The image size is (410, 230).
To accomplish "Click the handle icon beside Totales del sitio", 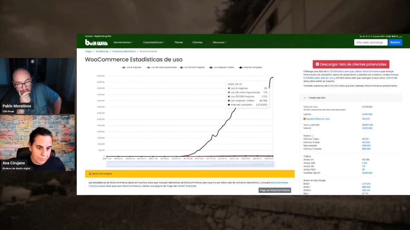I will pyautogui.click(x=305, y=98).
